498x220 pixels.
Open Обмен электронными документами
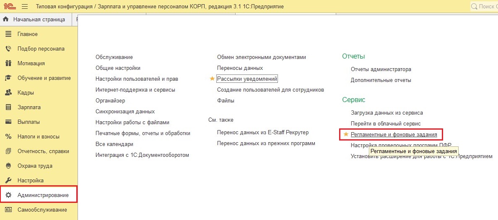point(262,57)
